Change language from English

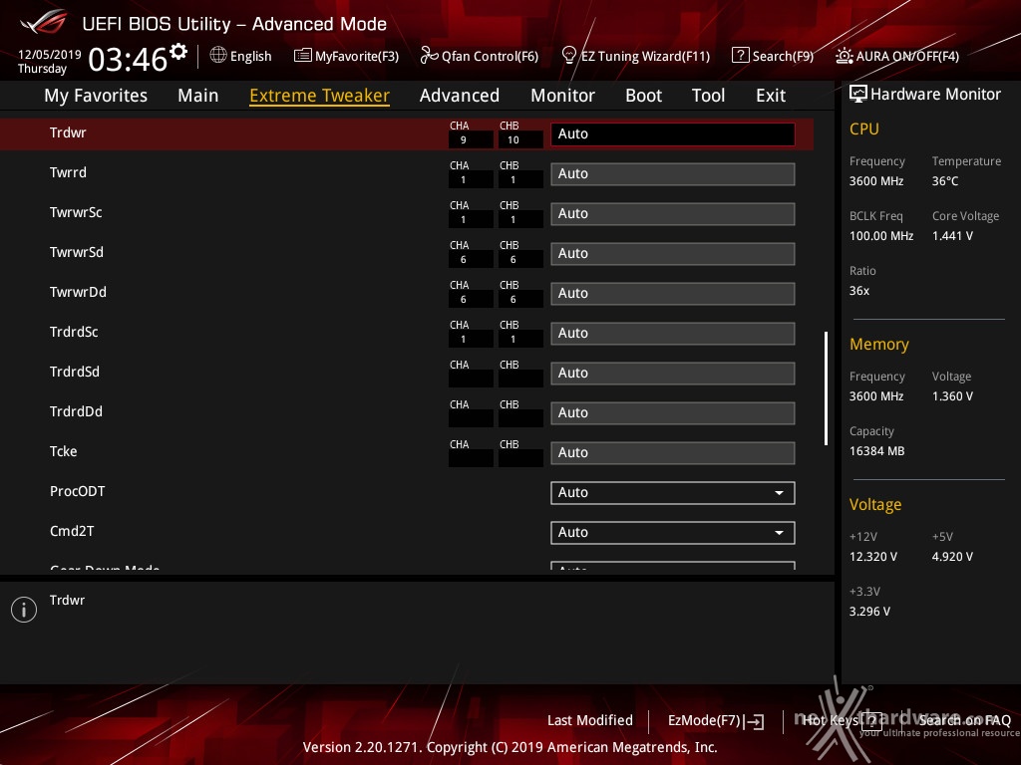click(250, 56)
